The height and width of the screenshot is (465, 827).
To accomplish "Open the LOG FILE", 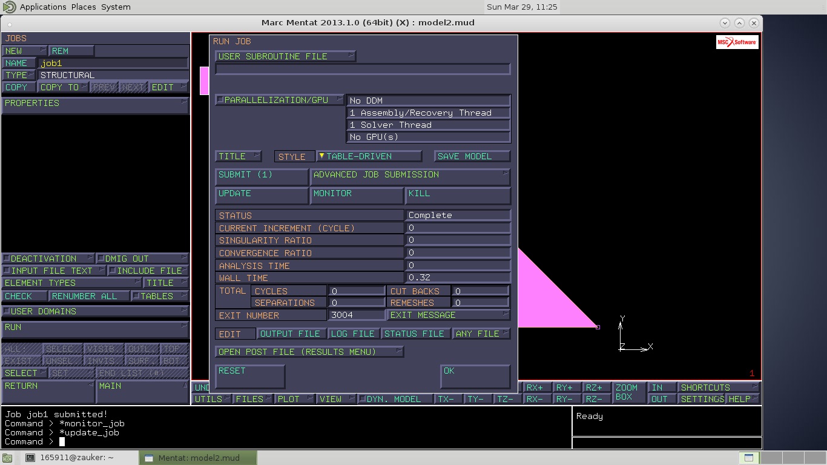I will point(354,334).
